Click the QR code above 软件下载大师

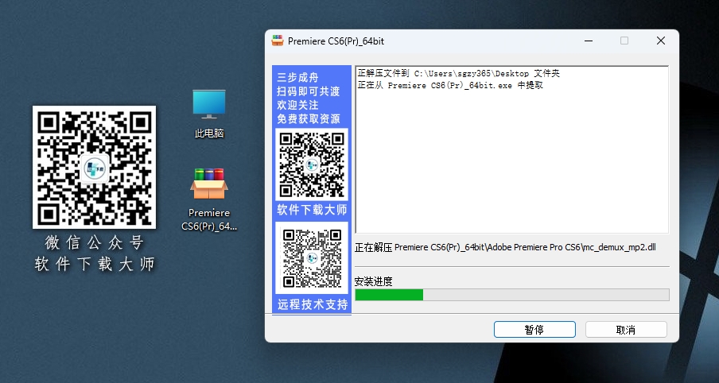(x=312, y=164)
